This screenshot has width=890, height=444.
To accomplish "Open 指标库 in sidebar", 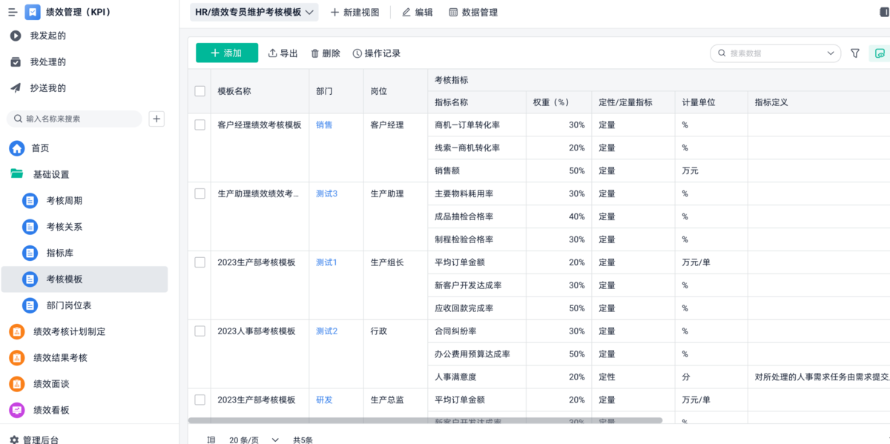I will point(59,253).
